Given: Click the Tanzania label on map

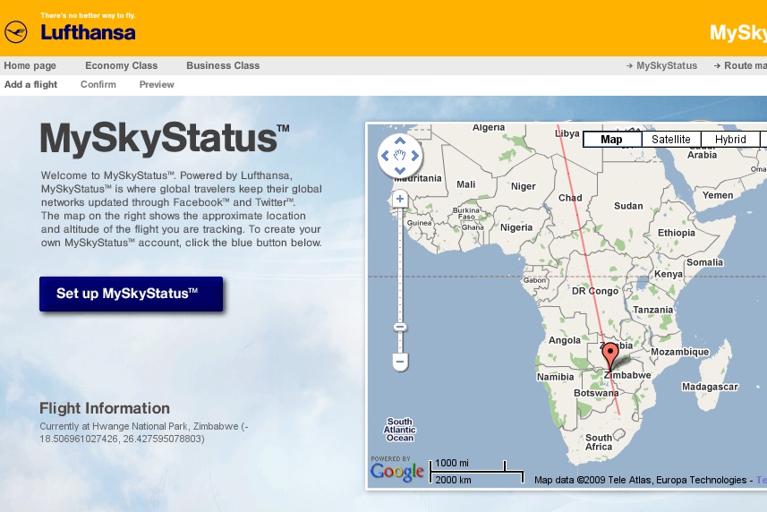Looking at the screenshot, I should [653, 310].
